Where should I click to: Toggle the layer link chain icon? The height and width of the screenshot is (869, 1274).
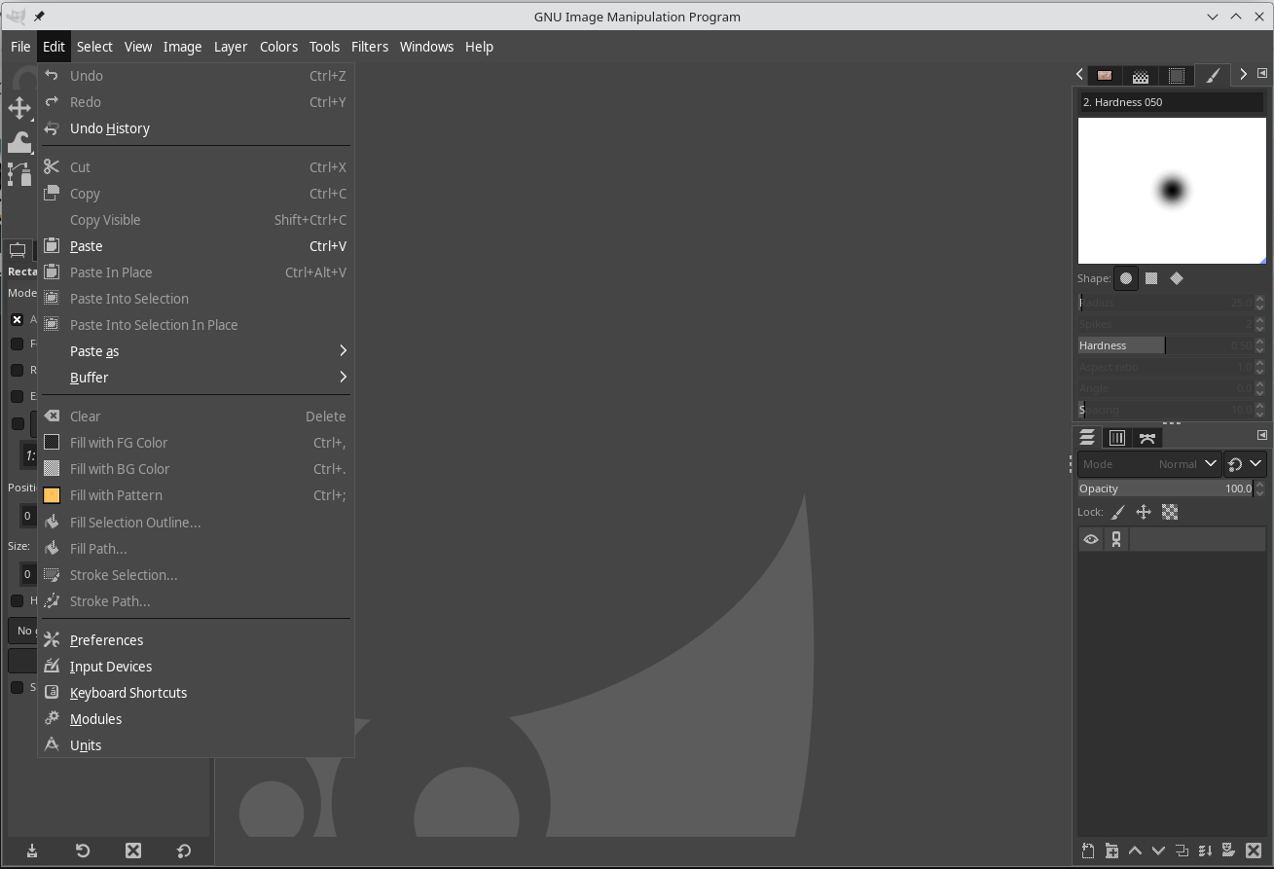tap(1116, 539)
